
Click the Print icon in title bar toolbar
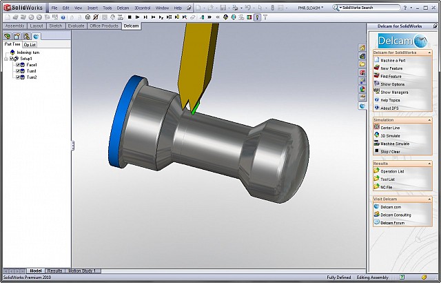[235, 8]
